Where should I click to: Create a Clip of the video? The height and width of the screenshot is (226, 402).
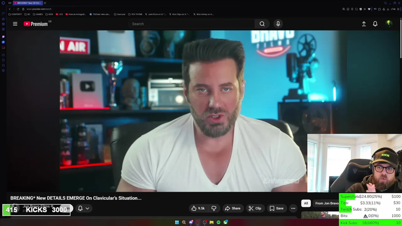click(x=255, y=208)
